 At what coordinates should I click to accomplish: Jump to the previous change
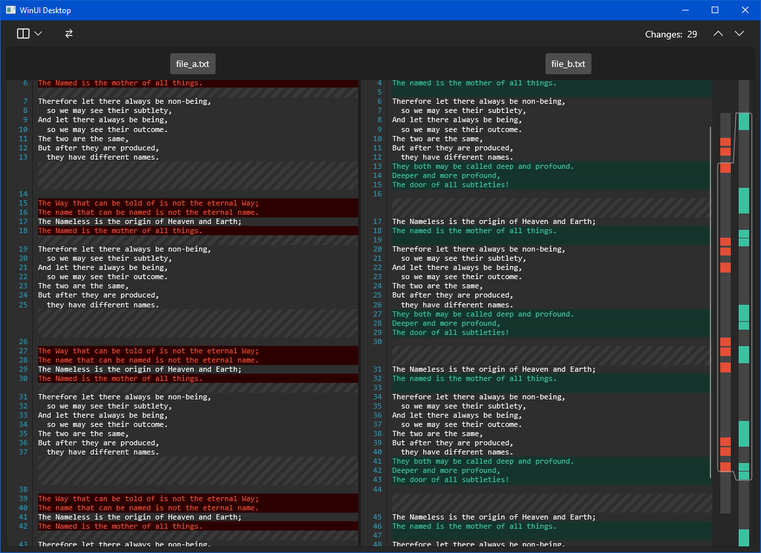coord(718,33)
